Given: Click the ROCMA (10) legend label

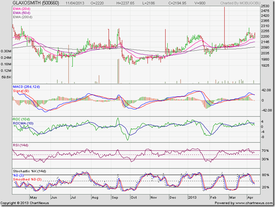Looking at the screenshot, I should pos(23,123).
